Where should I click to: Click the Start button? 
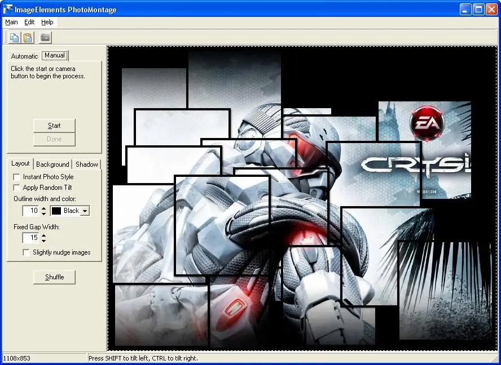54,126
